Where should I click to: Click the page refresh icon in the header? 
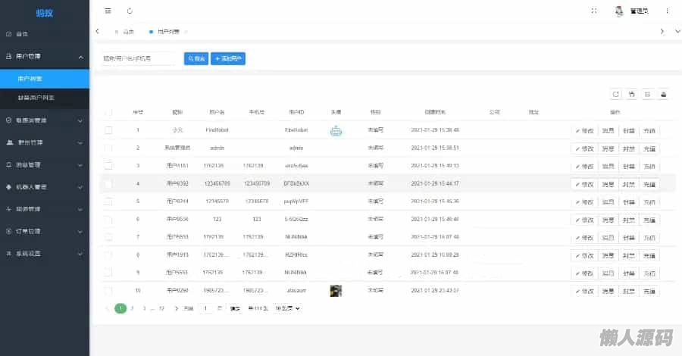[130, 11]
